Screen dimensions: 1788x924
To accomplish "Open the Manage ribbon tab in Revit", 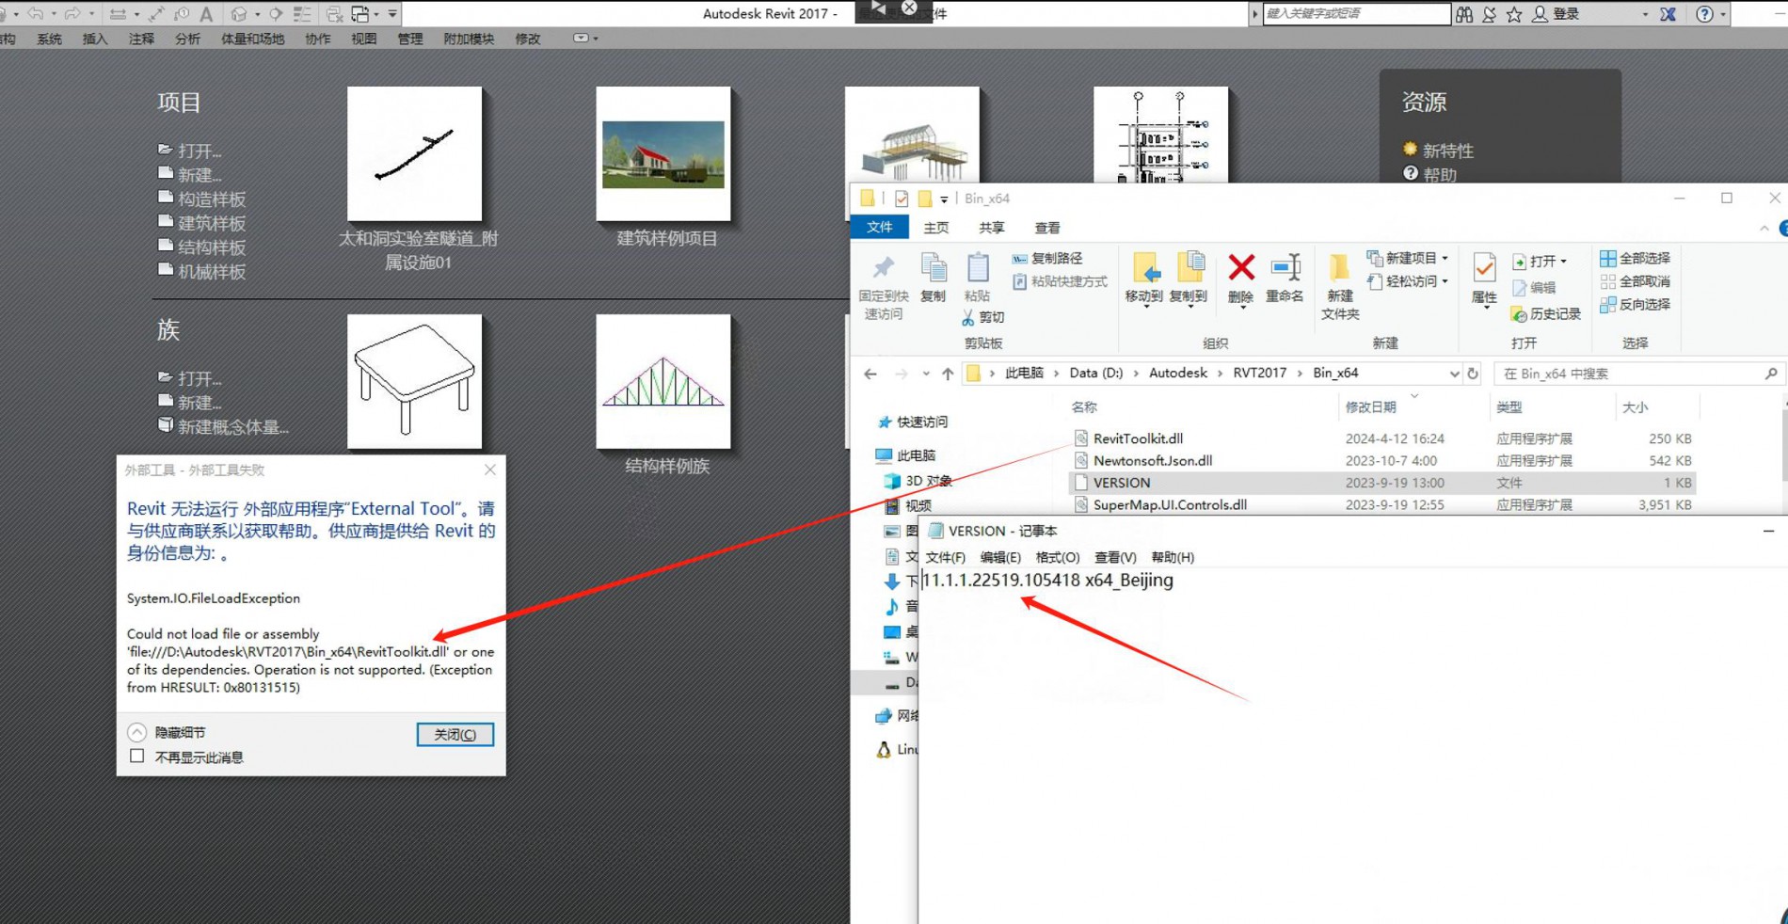I will [409, 39].
